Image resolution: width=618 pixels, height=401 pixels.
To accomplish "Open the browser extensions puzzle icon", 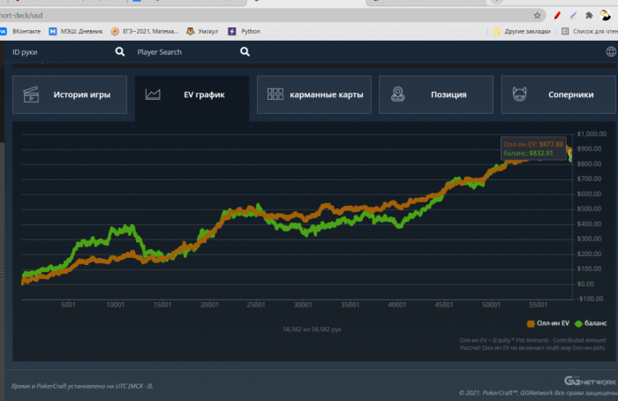I will coord(589,15).
